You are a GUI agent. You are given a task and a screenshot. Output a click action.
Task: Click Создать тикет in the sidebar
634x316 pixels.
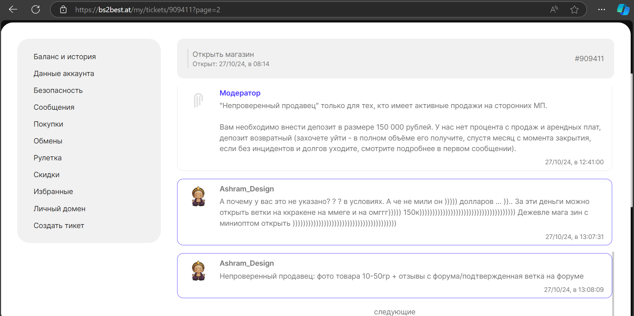(59, 226)
